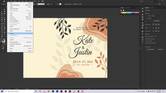This screenshot has width=166, height=93.
Task: Click the Windows Start button
Action: pos(2,91)
